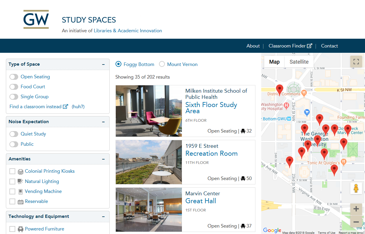
Task: Check the Natural Lighting checkbox
Action: [x=12, y=182]
